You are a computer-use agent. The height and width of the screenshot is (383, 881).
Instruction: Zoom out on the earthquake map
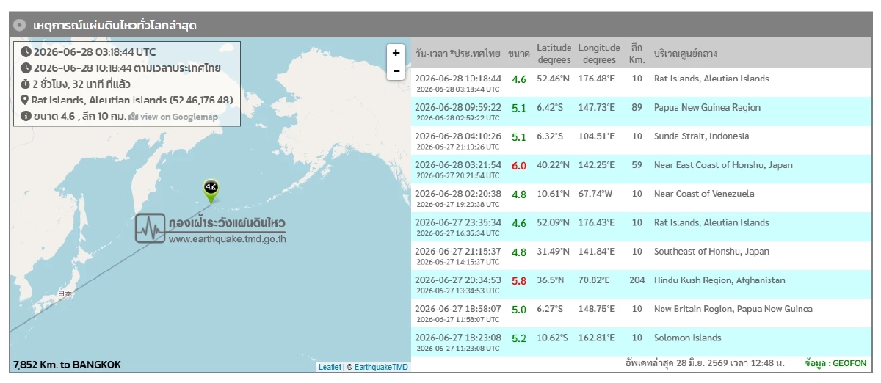[x=396, y=71]
